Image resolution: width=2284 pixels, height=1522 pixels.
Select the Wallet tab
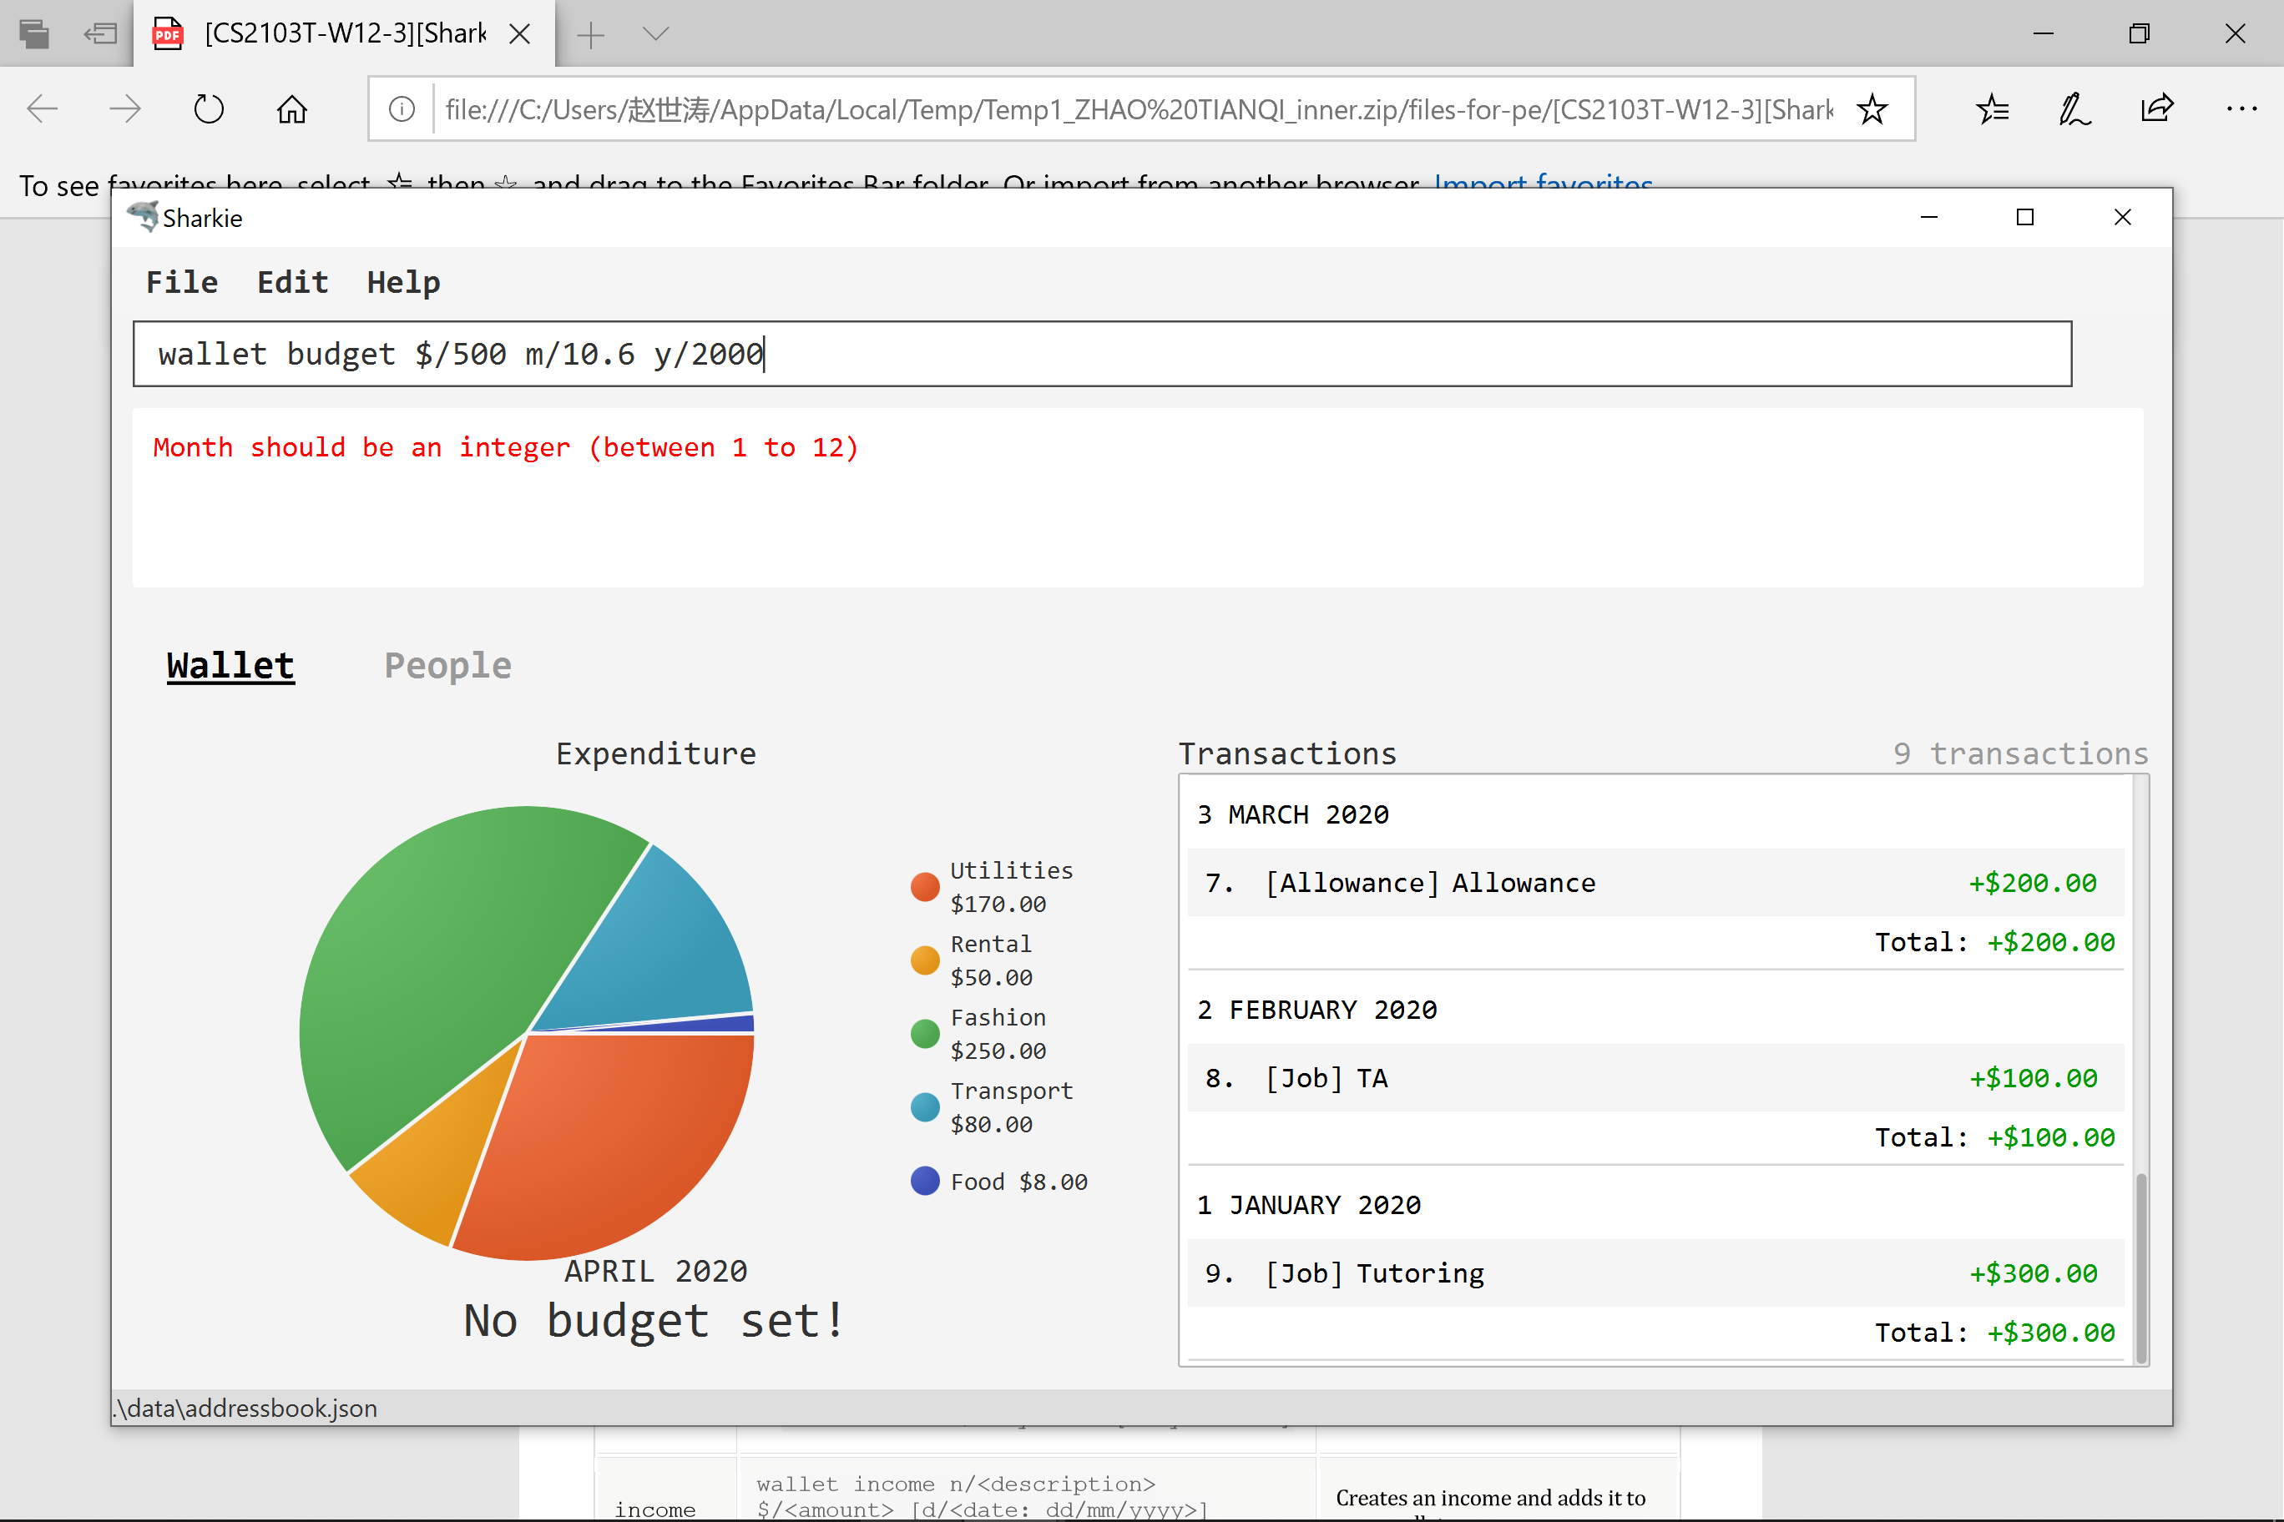click(x=230, y=666)
